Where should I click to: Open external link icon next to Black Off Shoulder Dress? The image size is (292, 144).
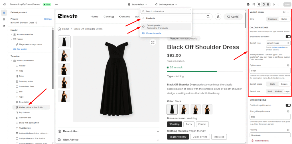36,23
